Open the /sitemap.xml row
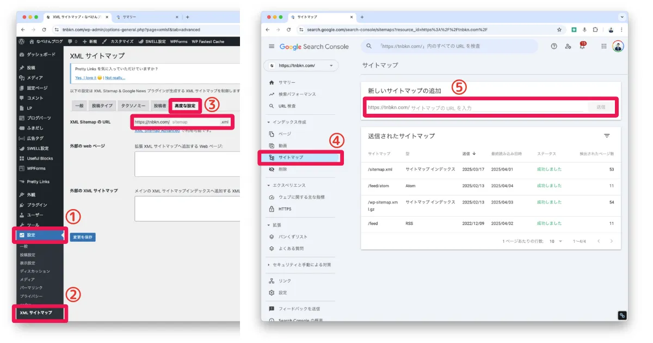 pos(491,169)
